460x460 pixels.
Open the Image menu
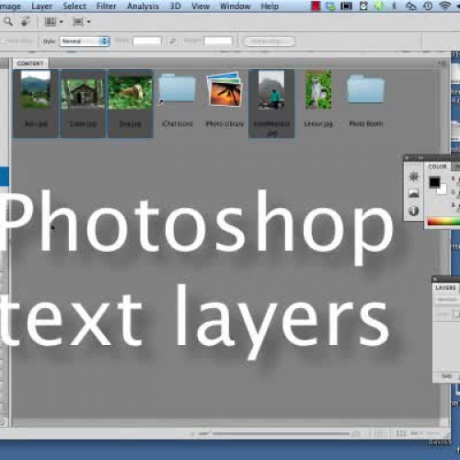(x=10, y=6)
